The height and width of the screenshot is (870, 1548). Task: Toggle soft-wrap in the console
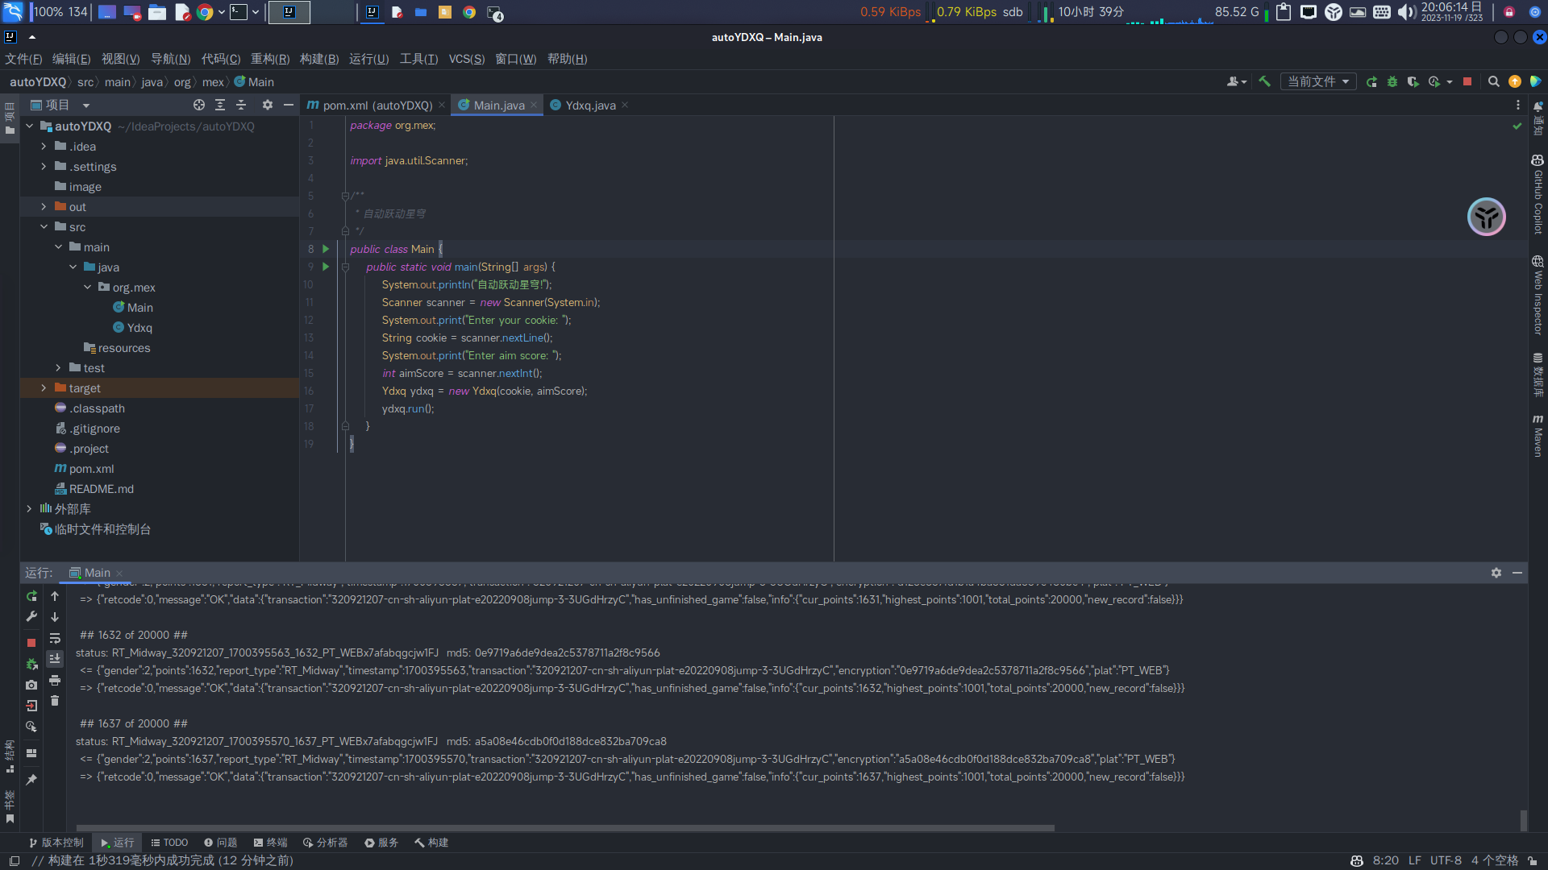coord(55,638)
